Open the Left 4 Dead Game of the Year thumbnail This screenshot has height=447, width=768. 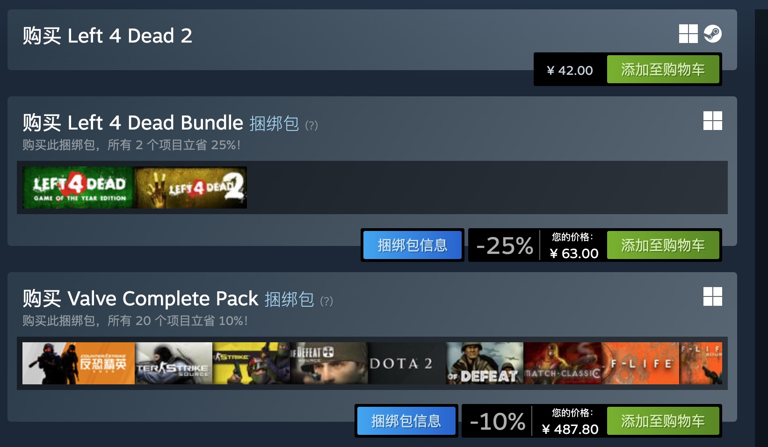tap(79, 187)
